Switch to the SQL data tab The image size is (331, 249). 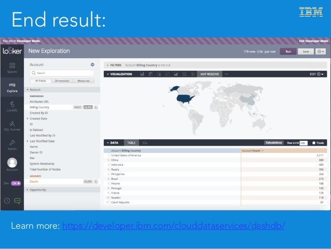[x=145, y=143]
